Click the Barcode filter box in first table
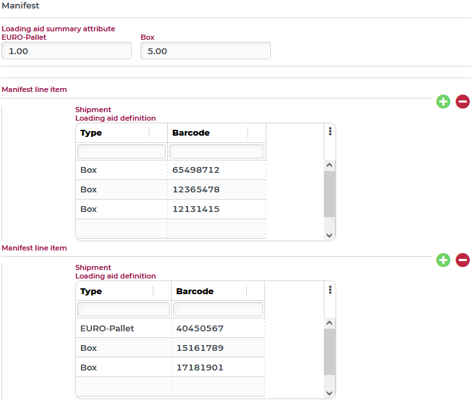 (217, 151)
